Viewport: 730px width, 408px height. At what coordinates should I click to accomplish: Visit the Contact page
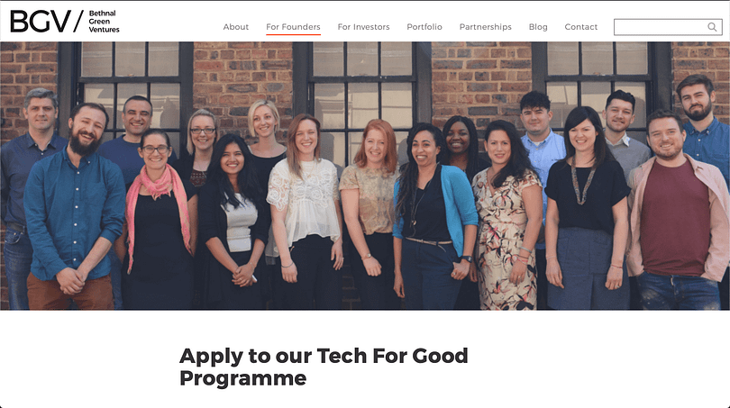(580, 27)
